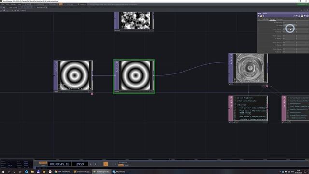Click the Python help icon in parameter panel

coord(261,16)
